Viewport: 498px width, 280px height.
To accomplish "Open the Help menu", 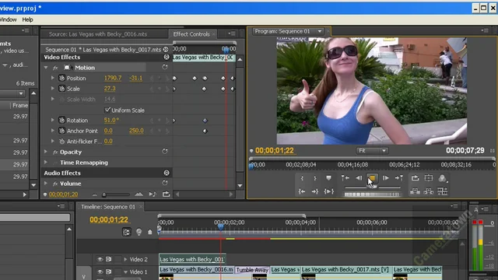I will click(x=28, y=19).
